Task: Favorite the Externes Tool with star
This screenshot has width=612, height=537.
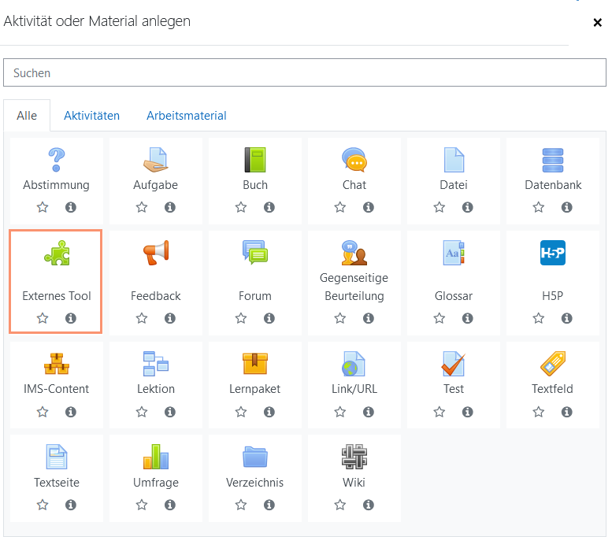Action: tap(43, 318)
